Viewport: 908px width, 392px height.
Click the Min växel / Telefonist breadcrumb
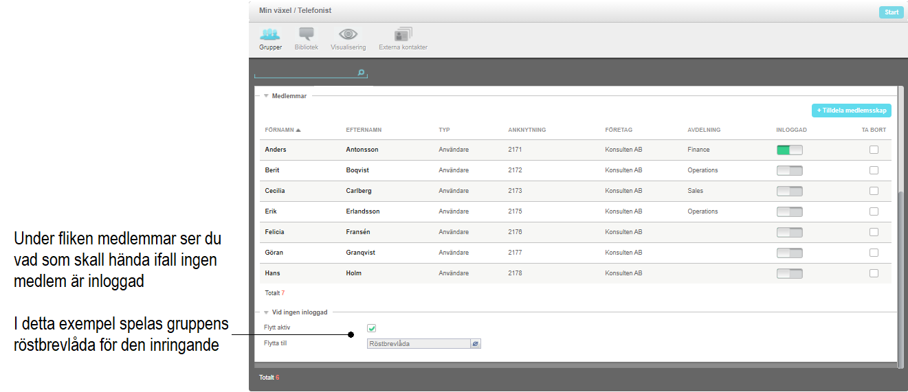pyautogui.click(x=296, y=10)
